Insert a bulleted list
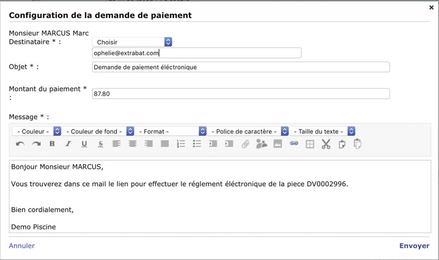 coord(197,144)
